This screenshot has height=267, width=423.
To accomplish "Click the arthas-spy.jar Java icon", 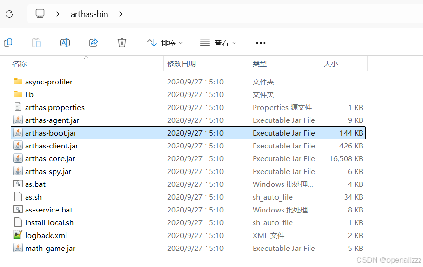I will [18, 171].
